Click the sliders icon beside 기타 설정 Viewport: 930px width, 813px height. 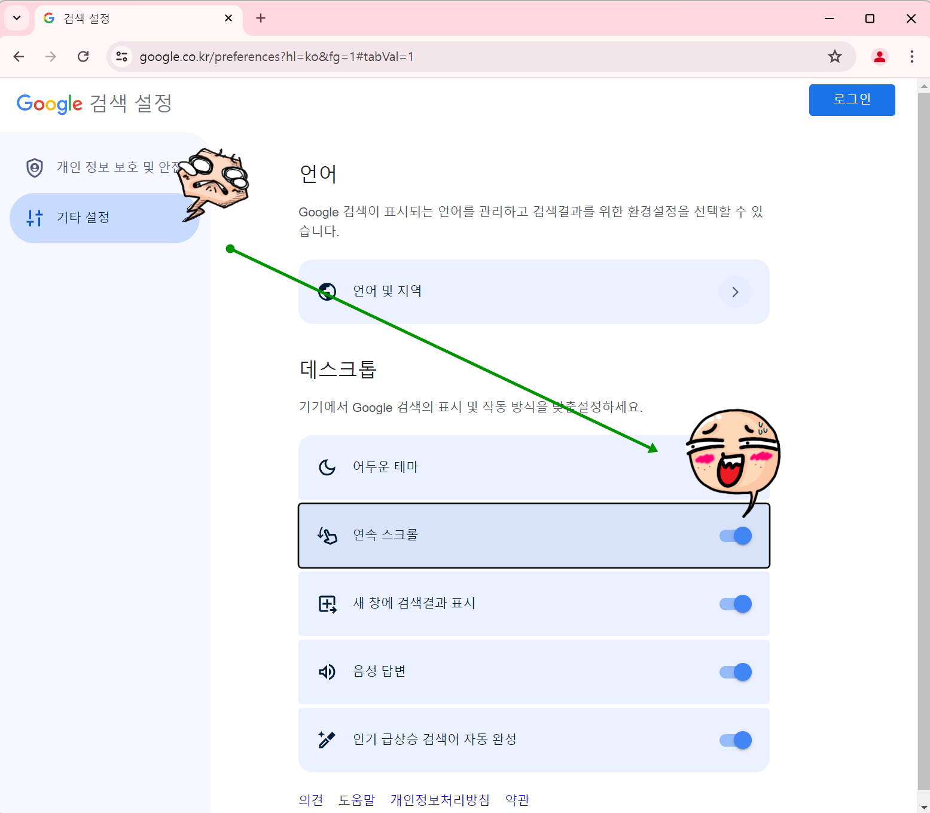point(34,218)
